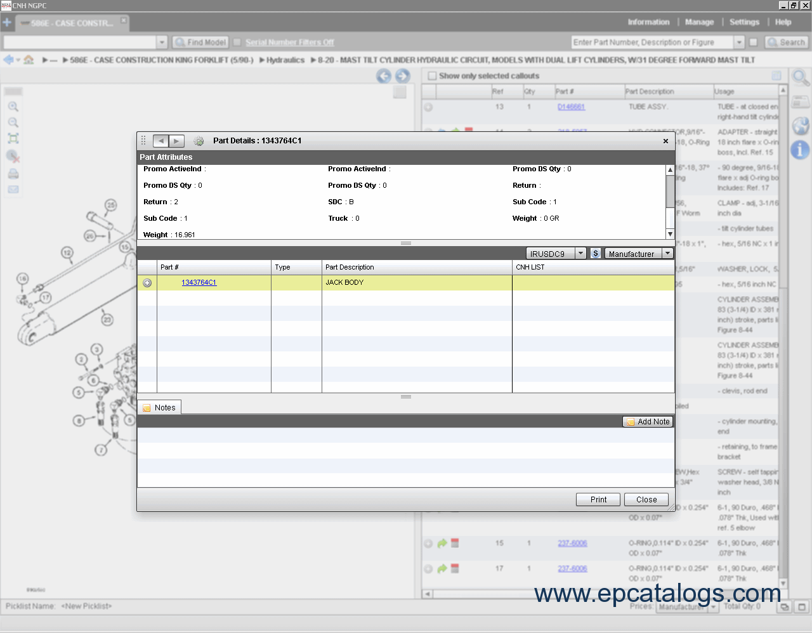812x633 pixels.
Task: Open 237-6006 link in Ref 15 row
Action: [x=572, y=543]
